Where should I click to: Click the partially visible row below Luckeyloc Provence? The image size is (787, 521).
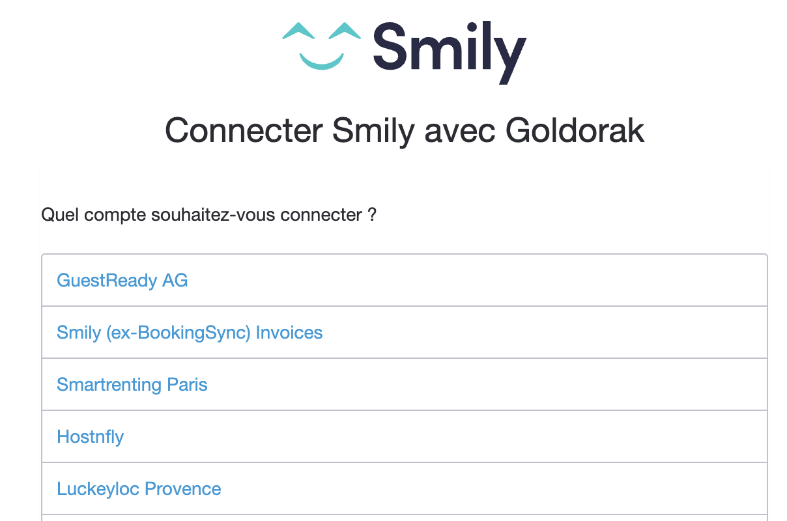[405, 518]
